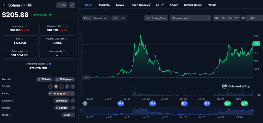Click the chart history clock icon
This screenshot has height=123, width=263.
point(85,104)
